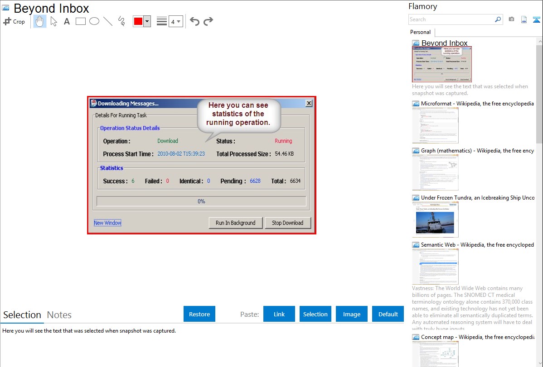
Task: Capture snapshot with camera icon
Action: click(511, 19)
